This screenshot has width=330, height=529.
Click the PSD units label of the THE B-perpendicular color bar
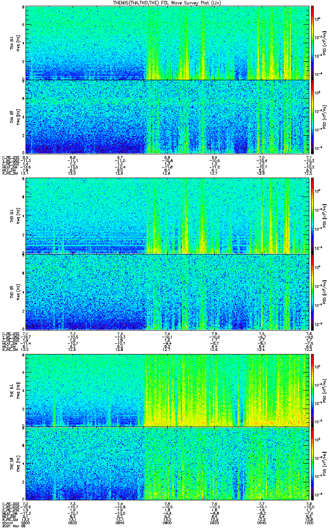tap(324, 390)
